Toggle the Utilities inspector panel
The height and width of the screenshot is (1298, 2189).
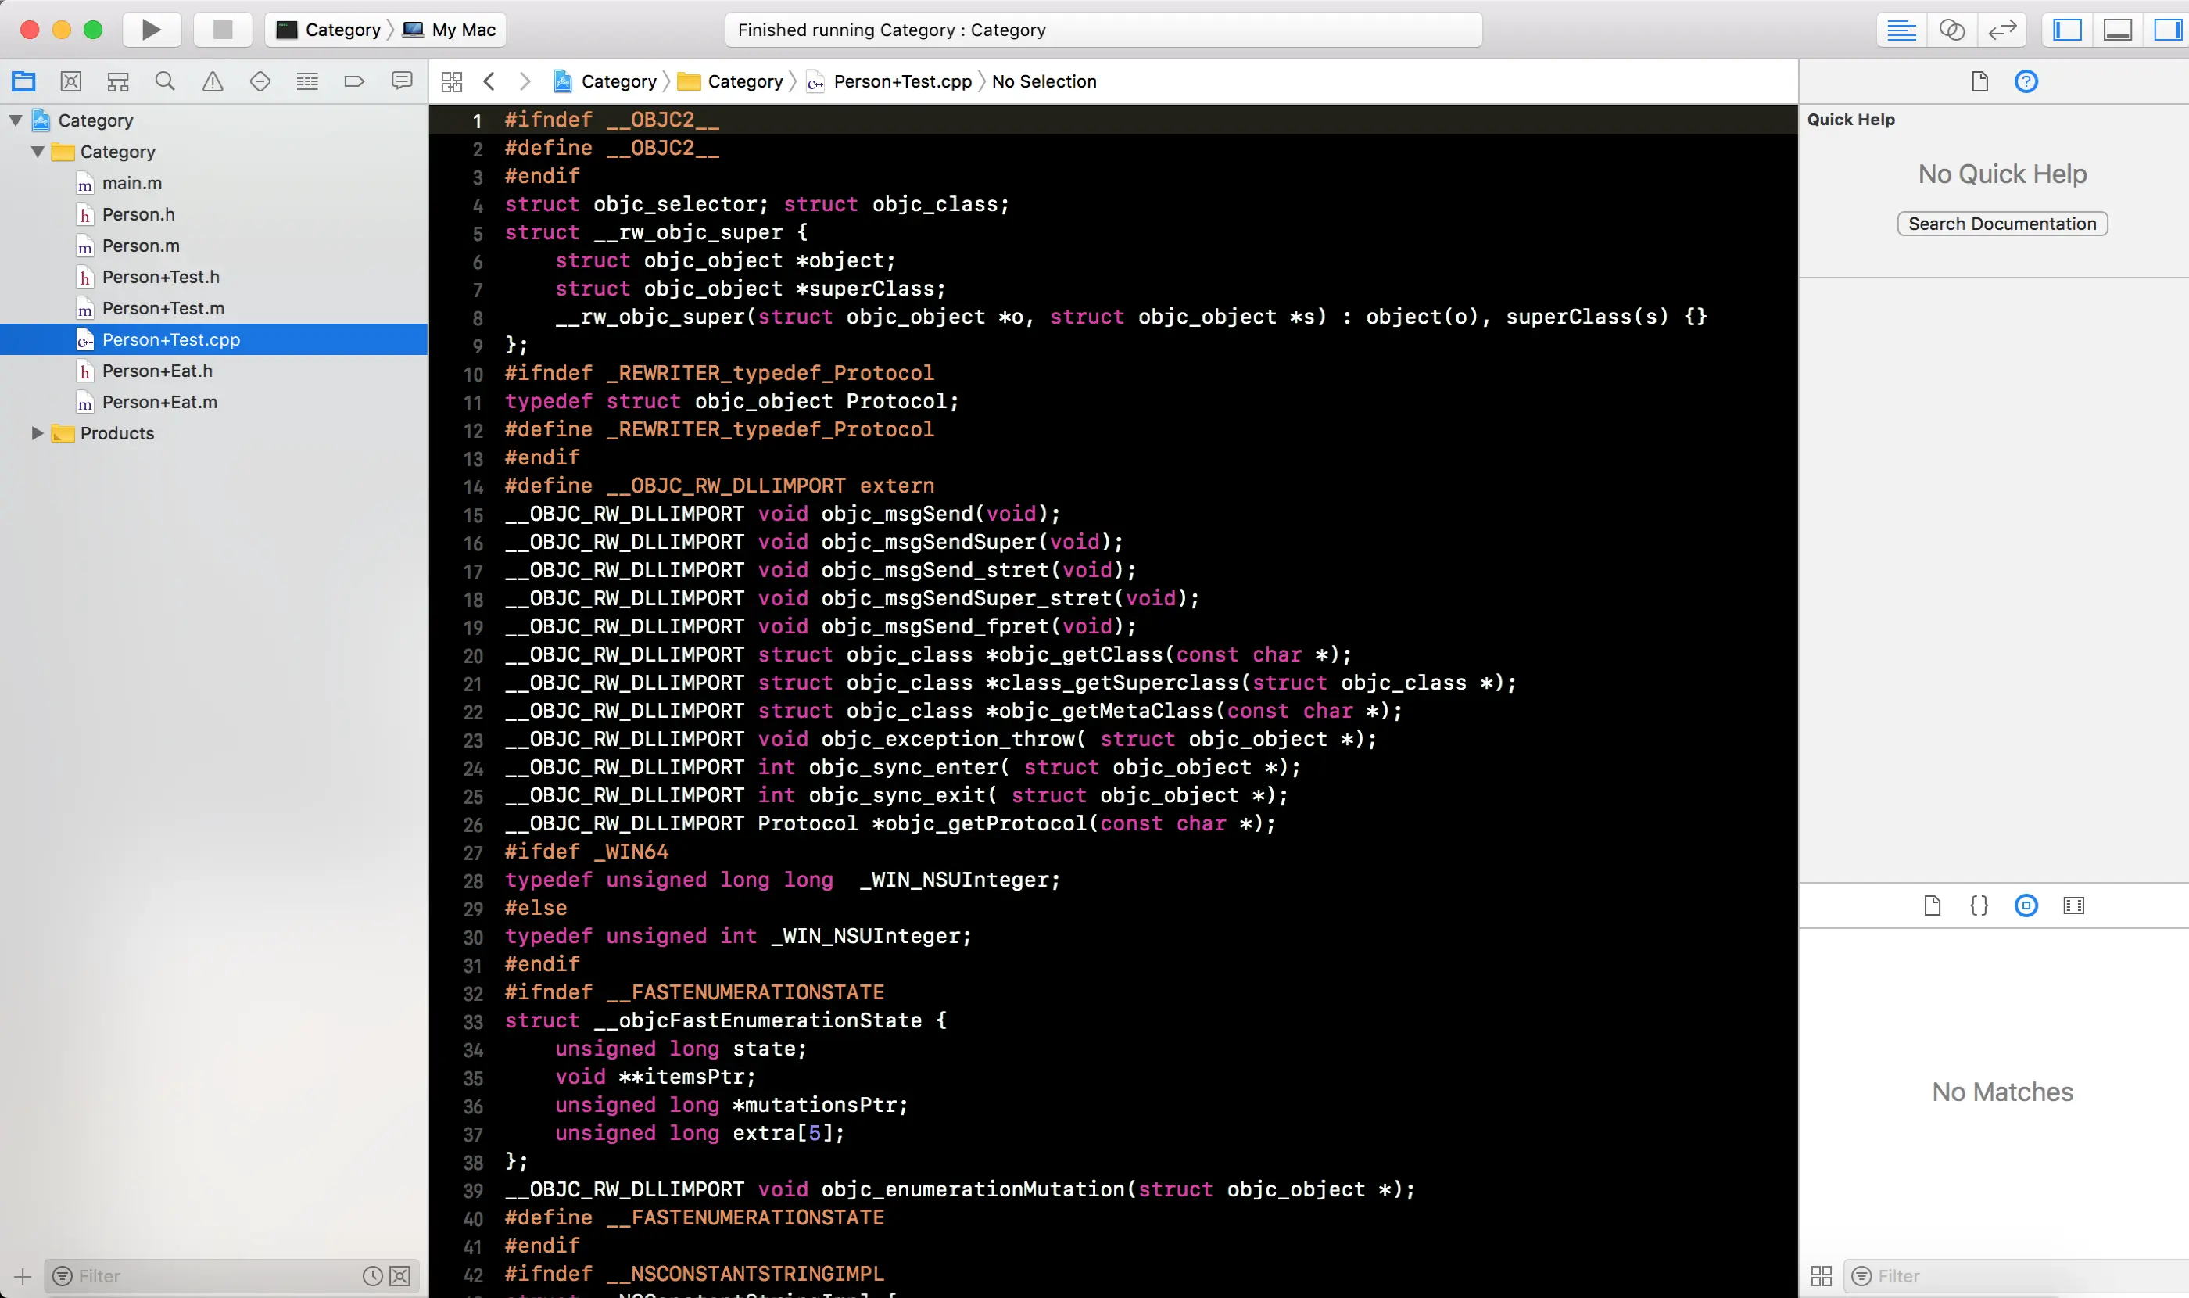click(x=2167, y=30)
